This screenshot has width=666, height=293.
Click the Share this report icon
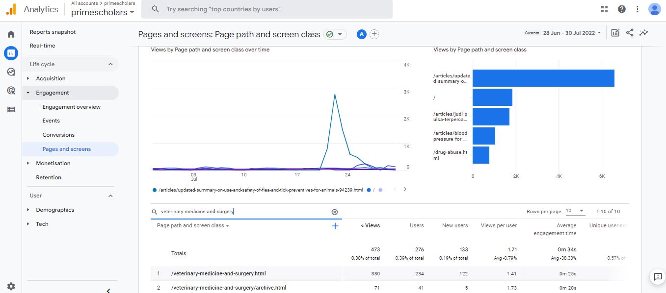coord(630,33)
